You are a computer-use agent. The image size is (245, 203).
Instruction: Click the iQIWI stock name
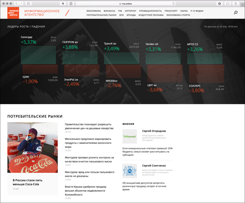(26, 77)
